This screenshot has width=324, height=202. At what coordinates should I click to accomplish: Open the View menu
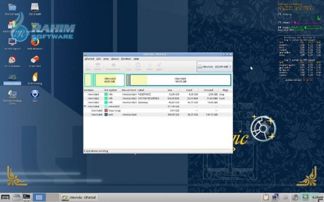pyautogui.click(x=106, y=59)
